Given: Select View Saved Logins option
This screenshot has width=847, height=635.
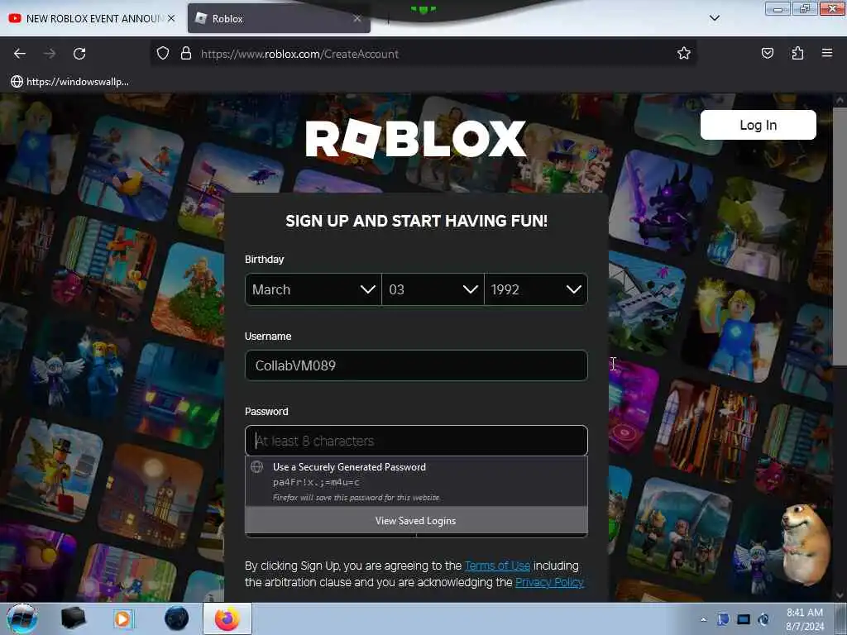Looking at the screenshot, I should coord(416,521).
